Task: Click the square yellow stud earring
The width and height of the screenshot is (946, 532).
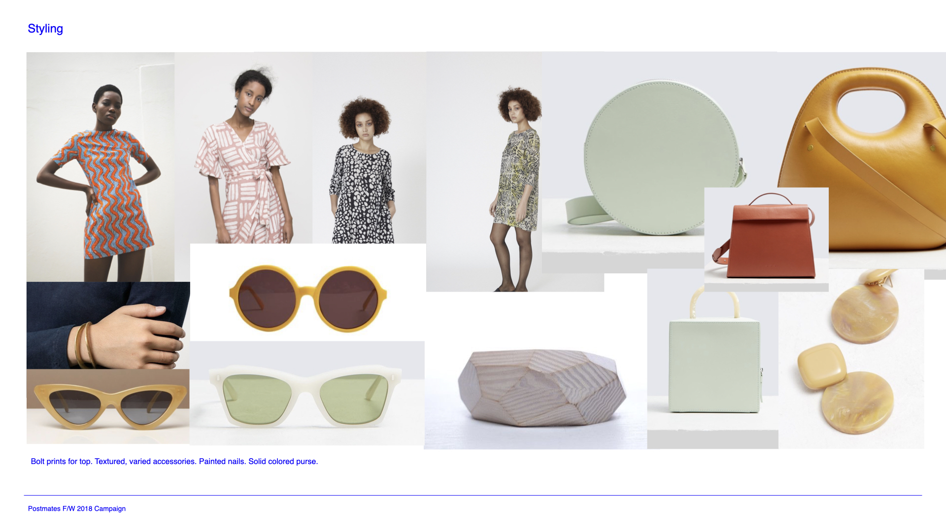Action: (821, 366)
